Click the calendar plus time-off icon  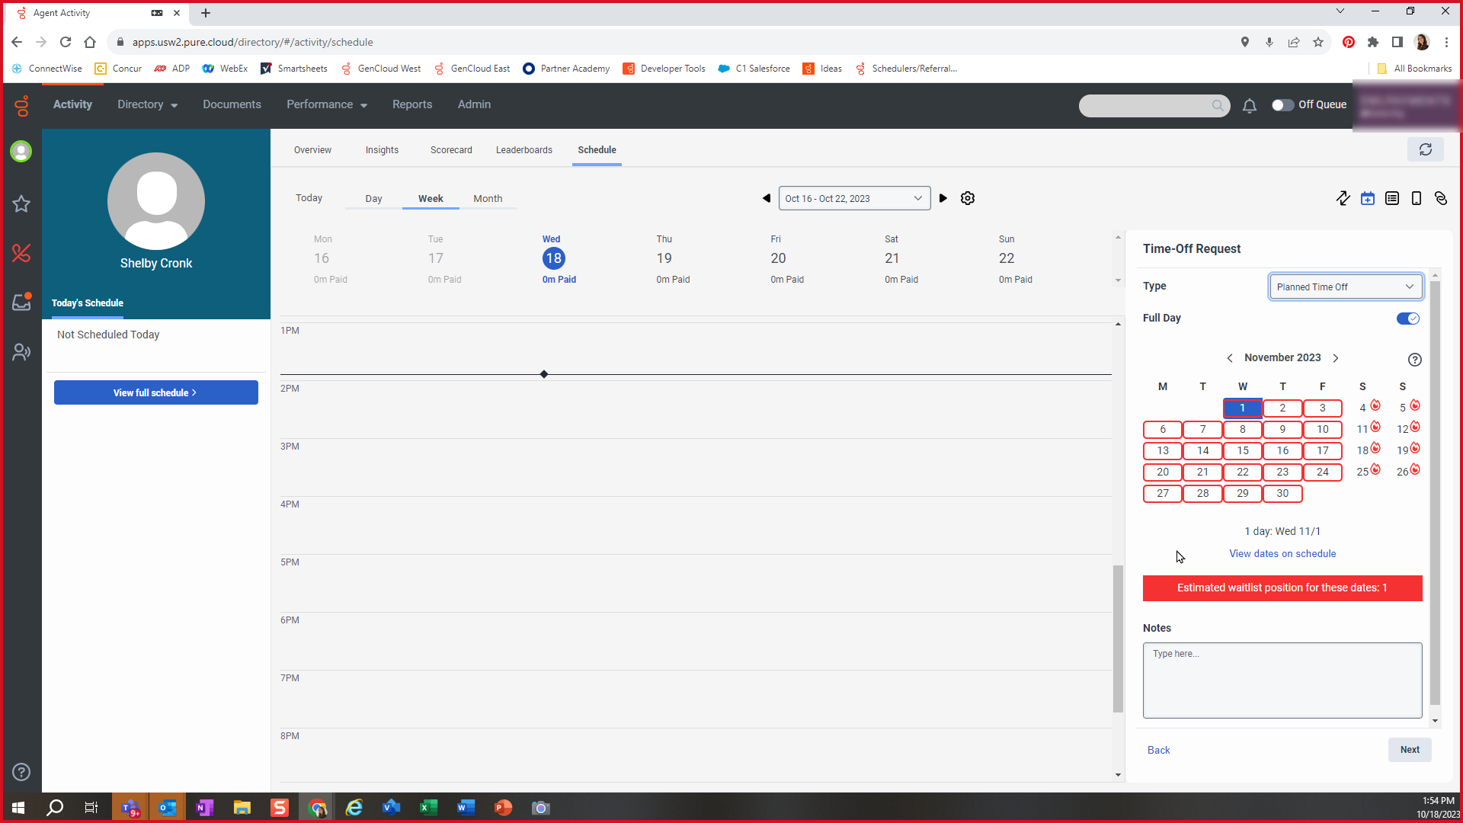1368,198
